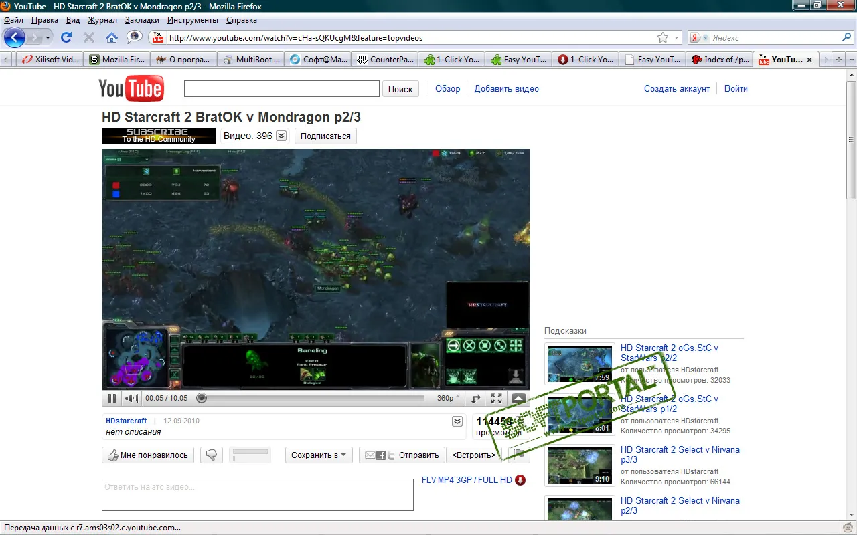
Task: Open the 360p quality selector
Action: pyautogui.click(x=448, y=398)
